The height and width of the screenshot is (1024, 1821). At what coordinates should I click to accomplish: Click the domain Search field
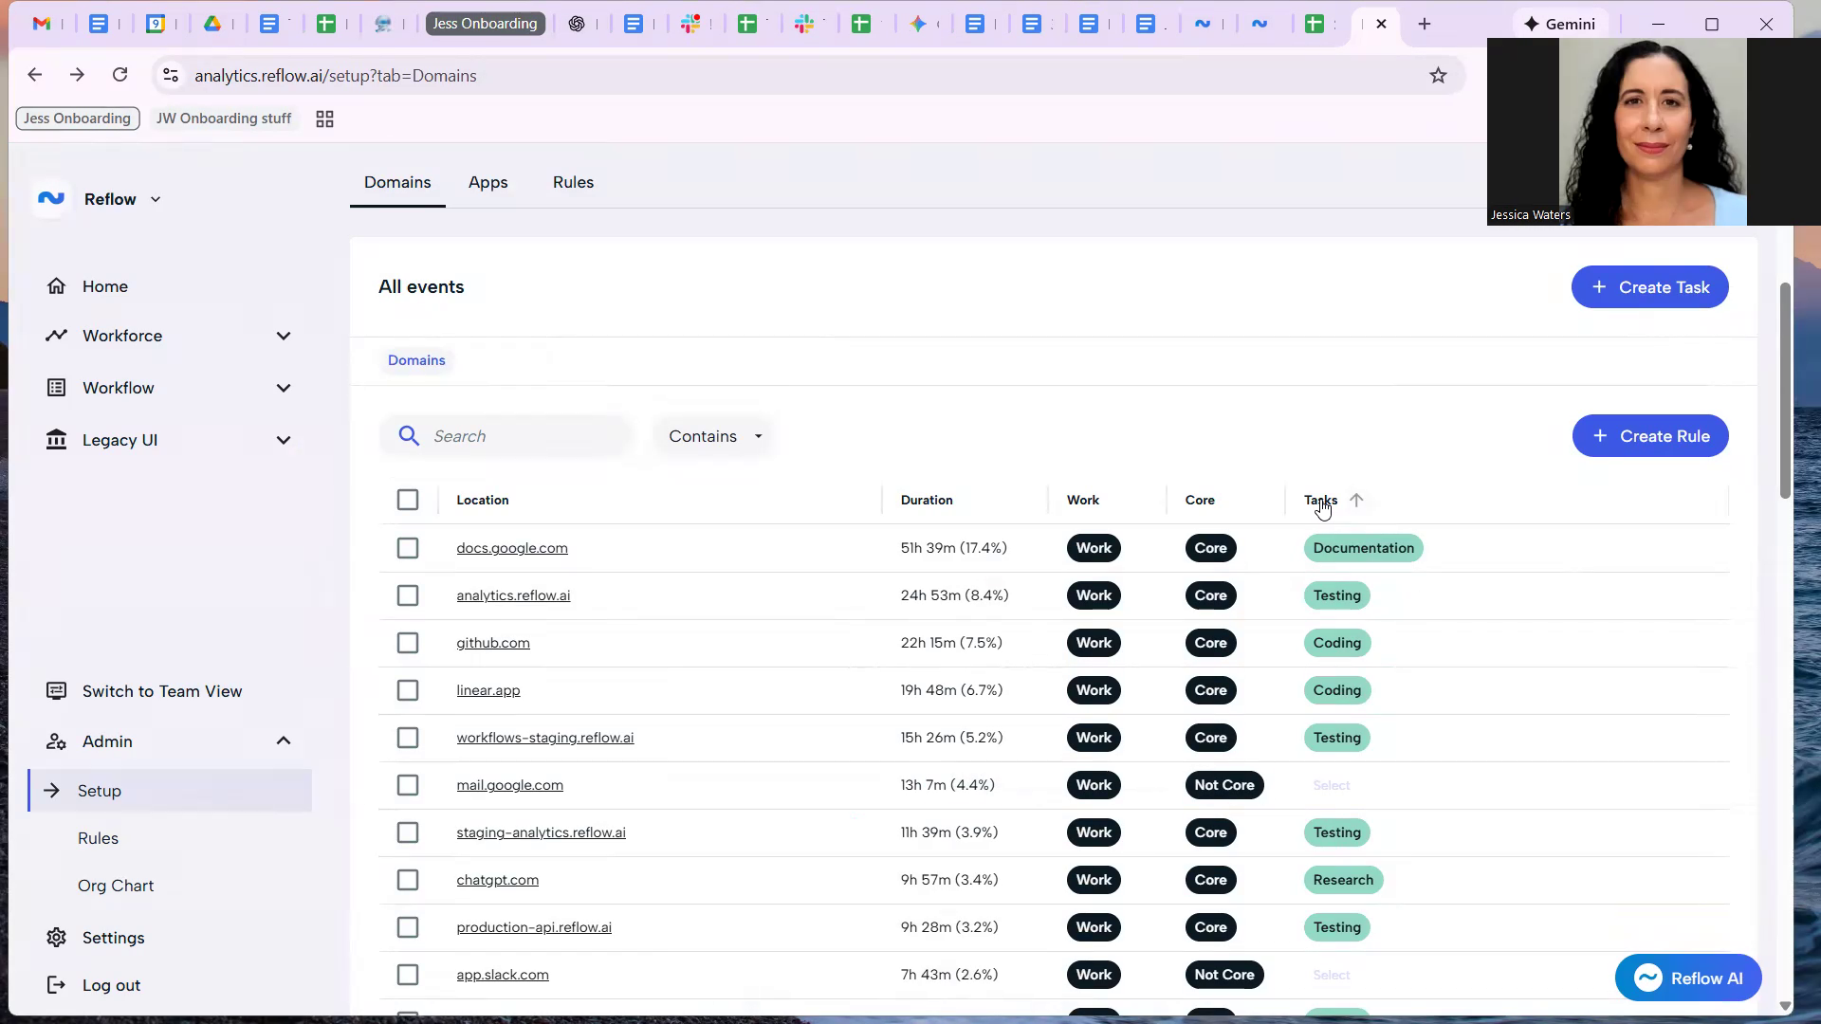pos(522,436)
